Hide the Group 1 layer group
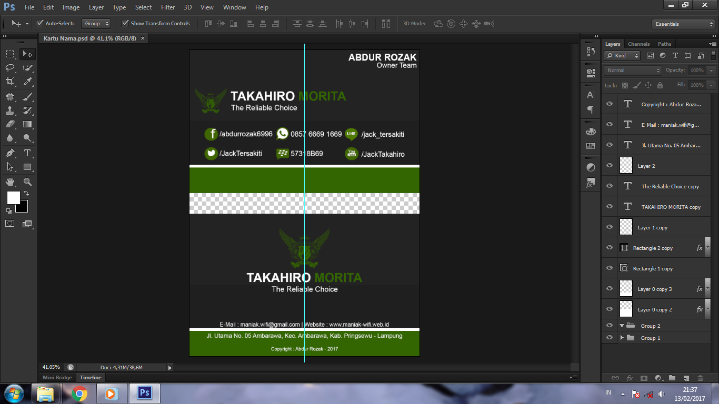This screenshot has width=719, height=404. coord(610,338)
